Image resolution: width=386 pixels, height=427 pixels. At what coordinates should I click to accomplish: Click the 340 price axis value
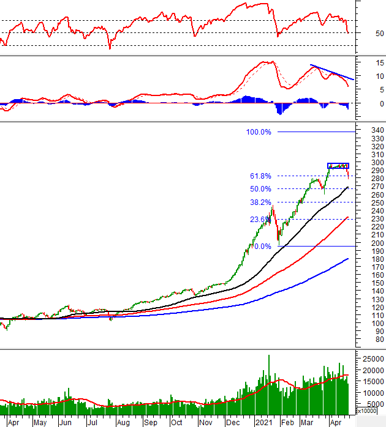377,130
